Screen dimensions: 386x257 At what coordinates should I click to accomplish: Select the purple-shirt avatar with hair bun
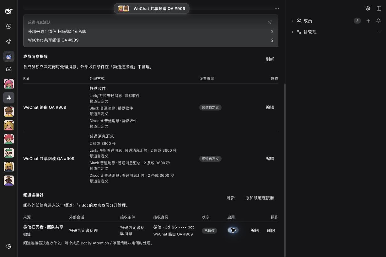coord(9,181)
